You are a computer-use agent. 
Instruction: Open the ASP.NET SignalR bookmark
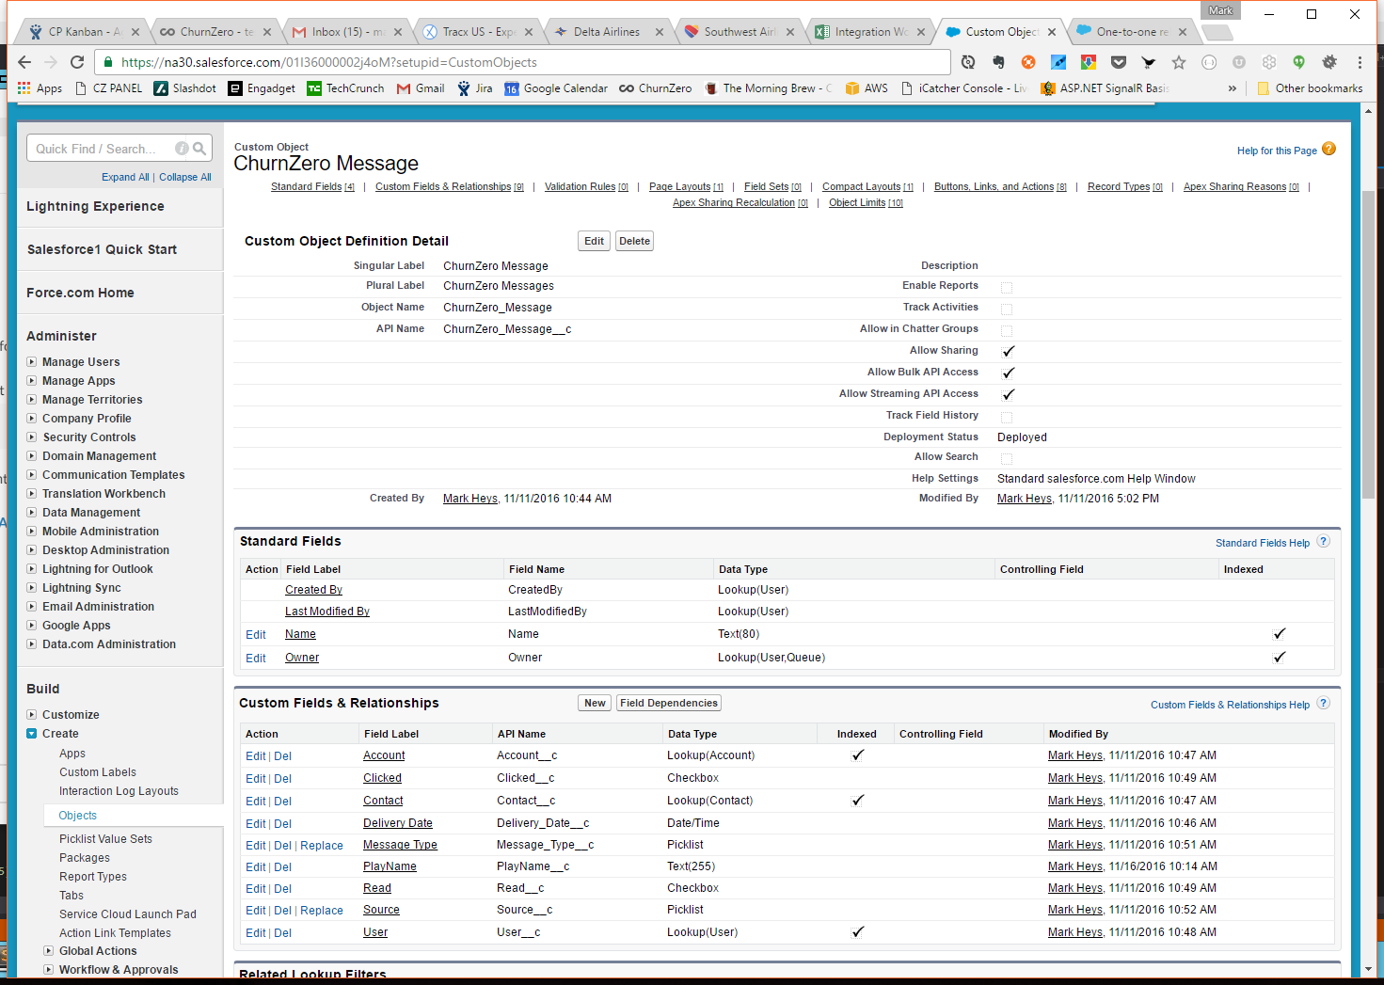tap(1105, 88)
